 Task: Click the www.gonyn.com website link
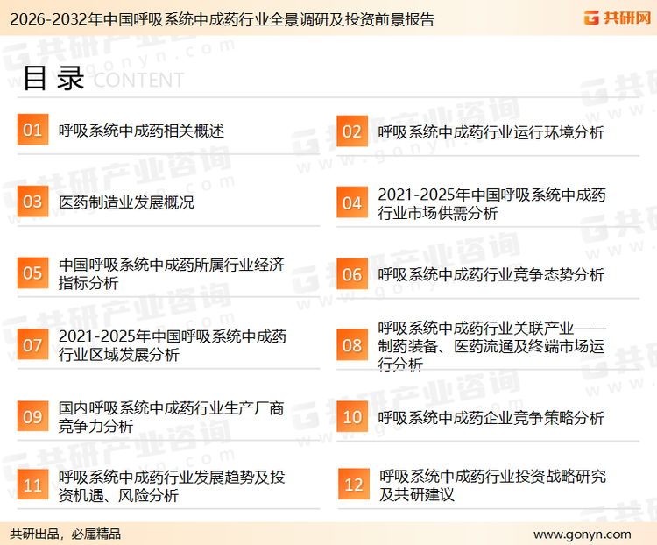pyautogui.click(x=582, y=534)
